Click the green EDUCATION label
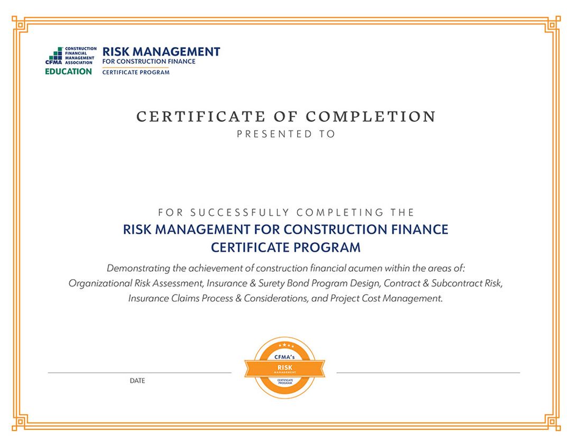The height and width of the screenshot is (441, 571). click(68, 71)
